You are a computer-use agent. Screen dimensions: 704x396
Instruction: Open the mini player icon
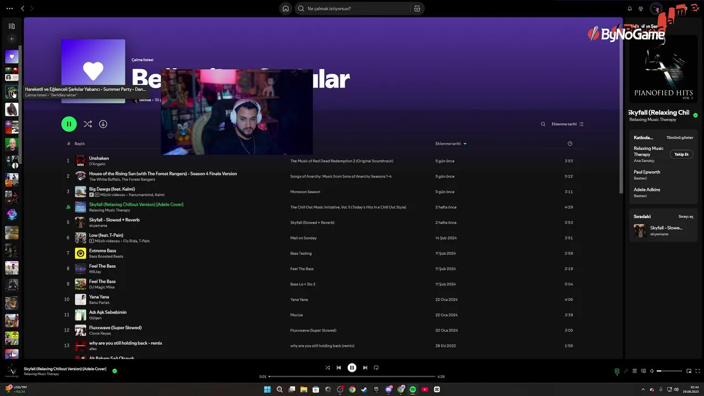pyautogui.click(x=689, y=371)
